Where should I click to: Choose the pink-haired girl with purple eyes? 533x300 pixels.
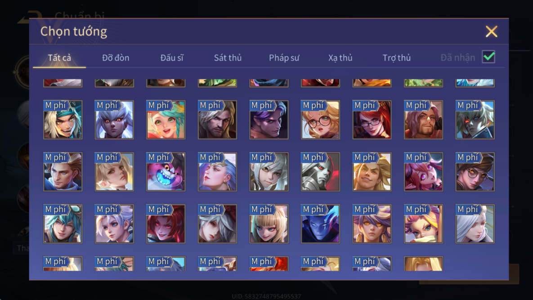tap(423, 171)
